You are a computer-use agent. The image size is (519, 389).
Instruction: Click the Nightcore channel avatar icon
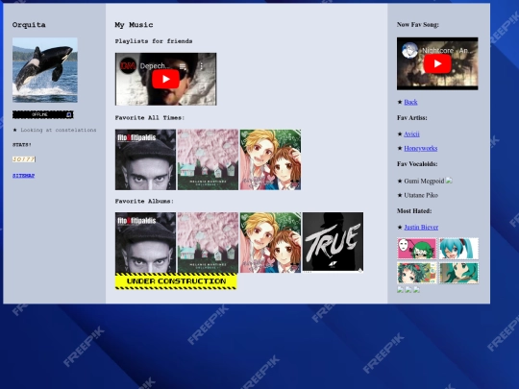tap(409, 51)
